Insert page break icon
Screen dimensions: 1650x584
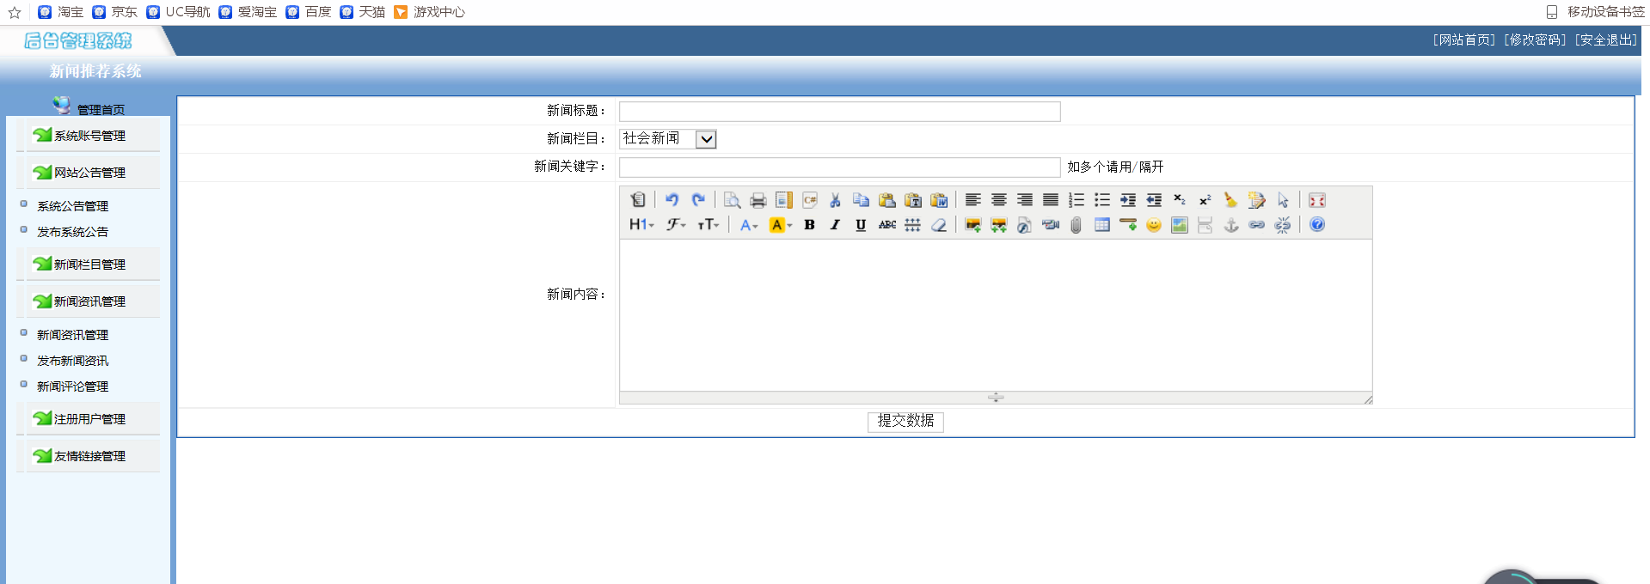[x=1205, y=225]
